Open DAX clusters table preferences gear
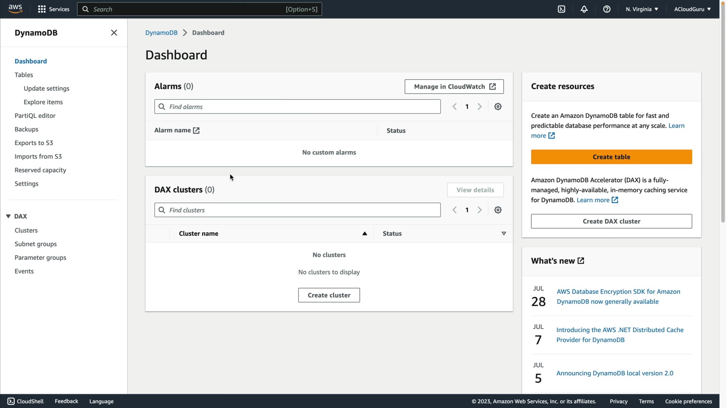The width and height of the screenshot is (726, 408). tap(498, 210)
